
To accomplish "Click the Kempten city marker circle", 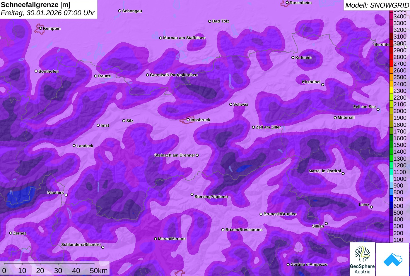I will click(x=40, y=28).
